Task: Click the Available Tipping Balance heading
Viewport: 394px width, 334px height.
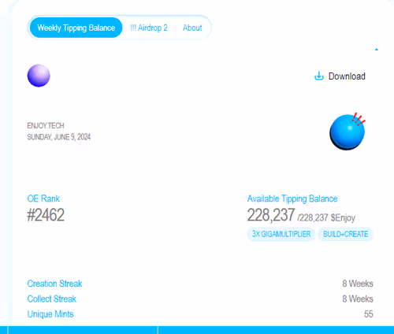Action: pos(292,199)
